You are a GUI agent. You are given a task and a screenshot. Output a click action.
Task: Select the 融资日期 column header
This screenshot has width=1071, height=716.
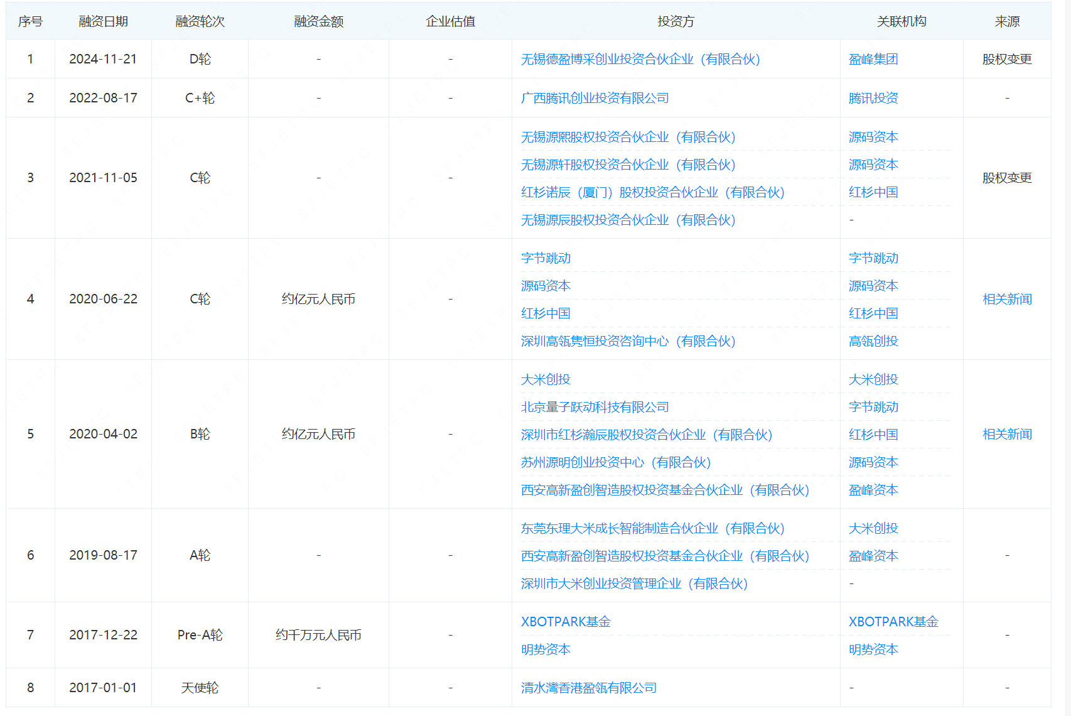click(103, 21)
